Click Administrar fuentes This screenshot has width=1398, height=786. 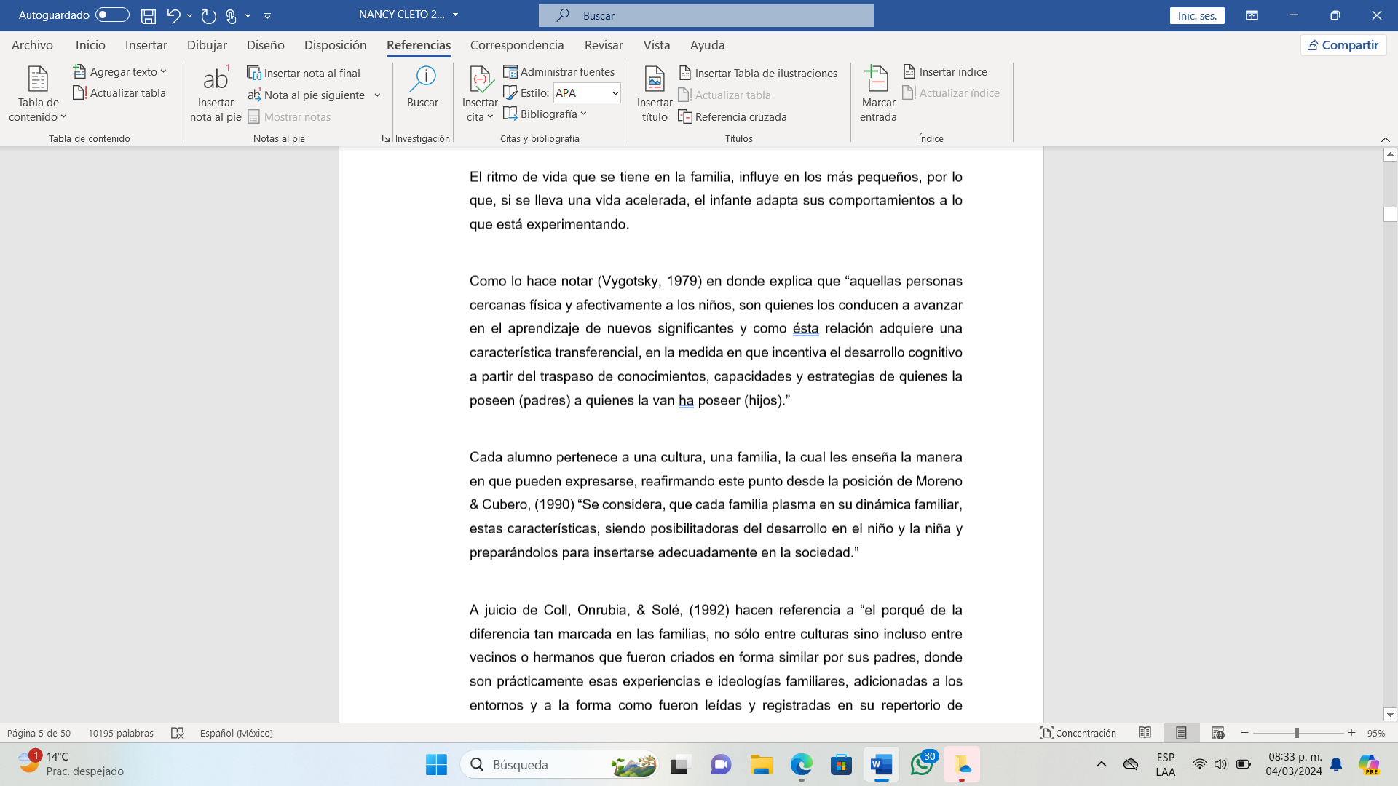pyautogui.click(x=559, y=71)
